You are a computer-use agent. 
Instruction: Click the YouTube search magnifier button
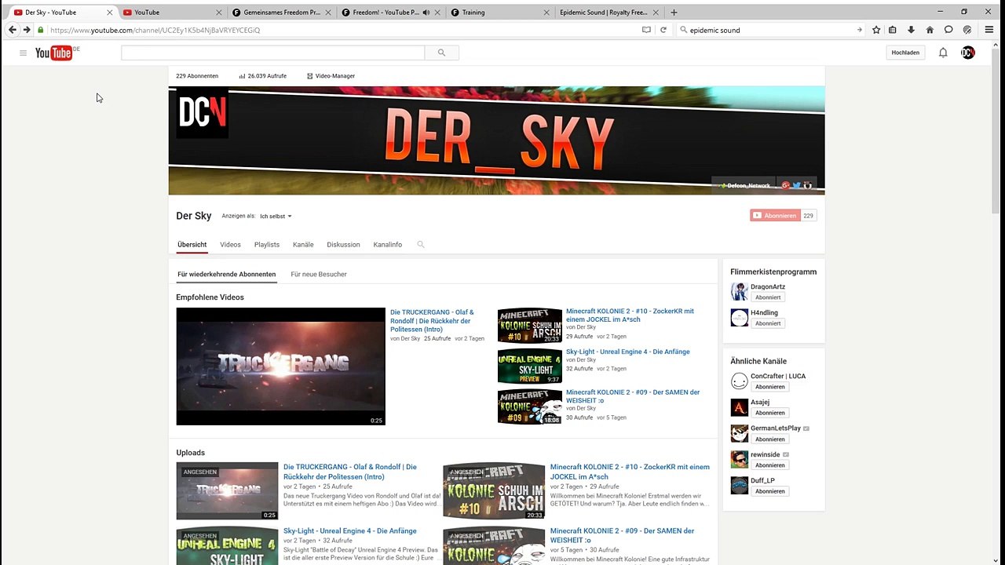click(x=441, y=53)
